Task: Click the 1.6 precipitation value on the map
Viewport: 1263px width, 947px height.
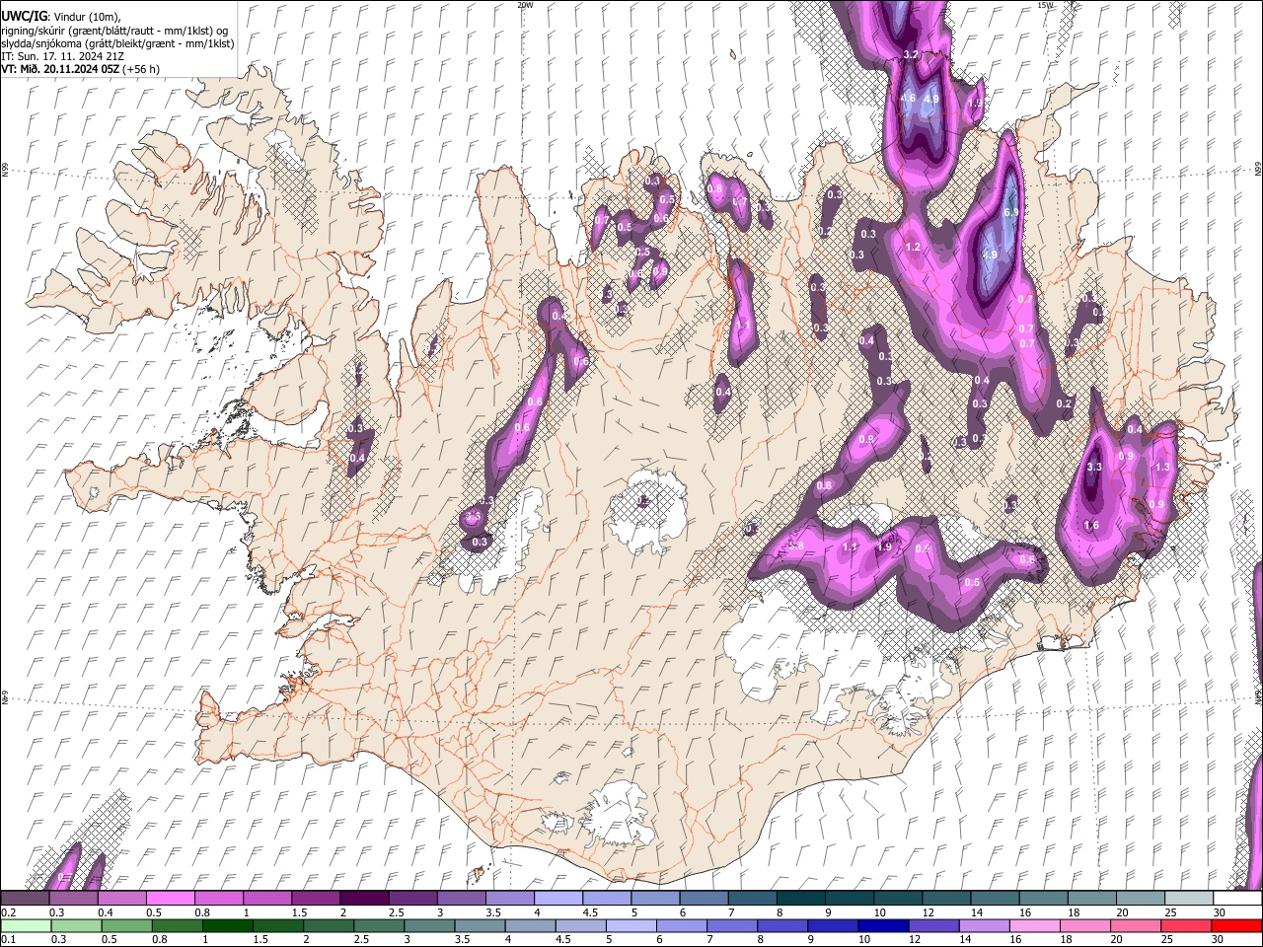Action: pos(1091,526)
